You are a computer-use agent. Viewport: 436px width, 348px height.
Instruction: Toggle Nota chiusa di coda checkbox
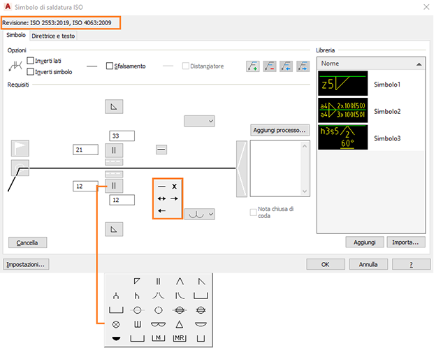254,212
